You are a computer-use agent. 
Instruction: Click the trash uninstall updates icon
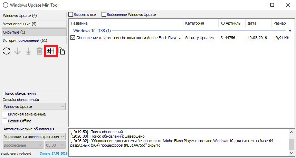[x=39, y=51]
